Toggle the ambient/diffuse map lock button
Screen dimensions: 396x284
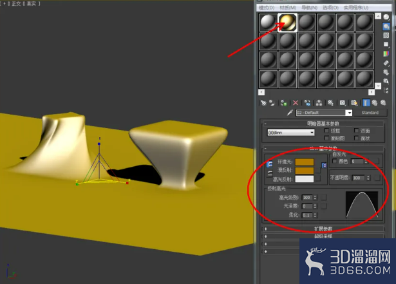324,166
